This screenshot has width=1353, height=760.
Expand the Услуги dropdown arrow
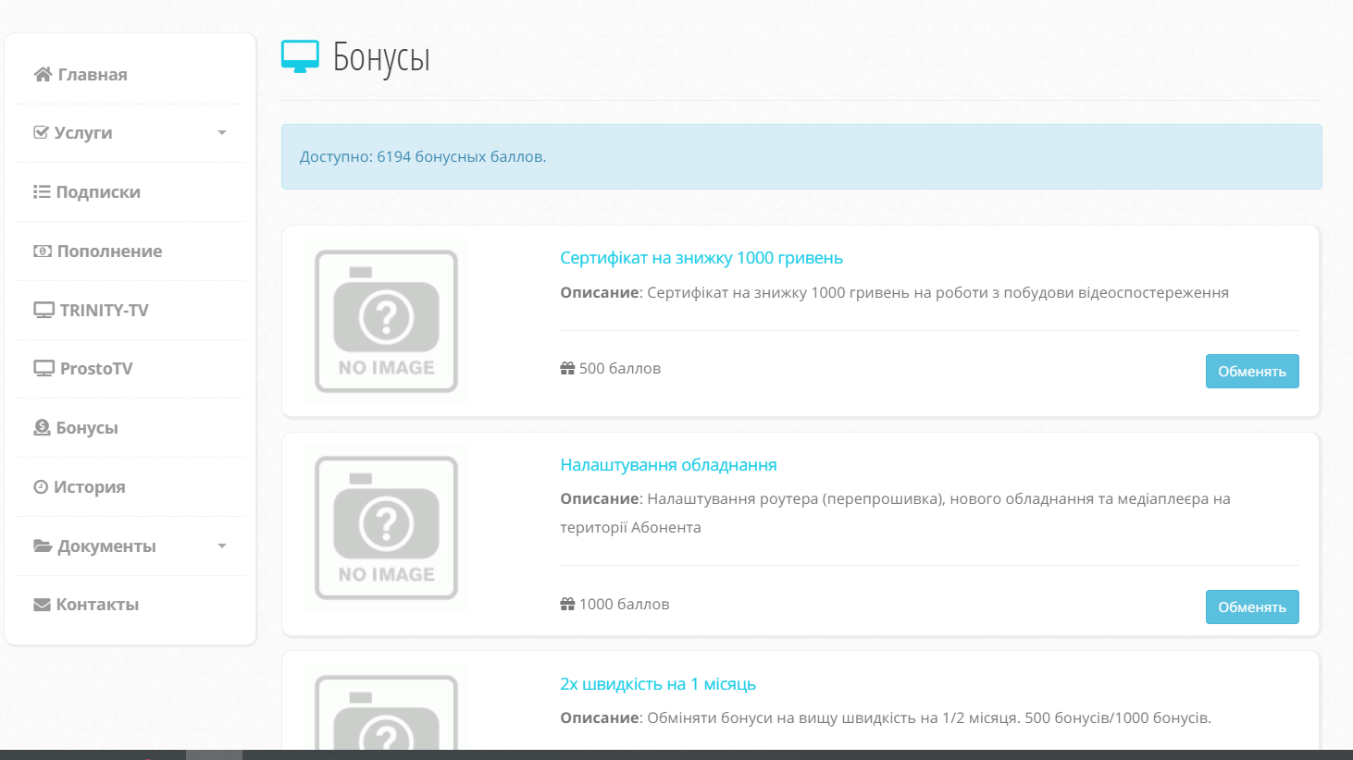pos(222,133)
